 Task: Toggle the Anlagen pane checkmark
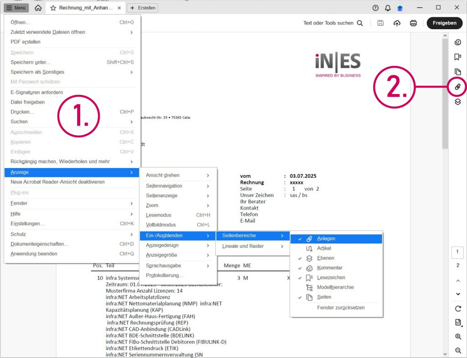326,239
